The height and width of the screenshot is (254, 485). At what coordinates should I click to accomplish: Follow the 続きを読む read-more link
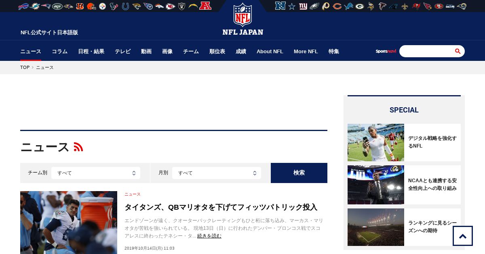(209, 236)
